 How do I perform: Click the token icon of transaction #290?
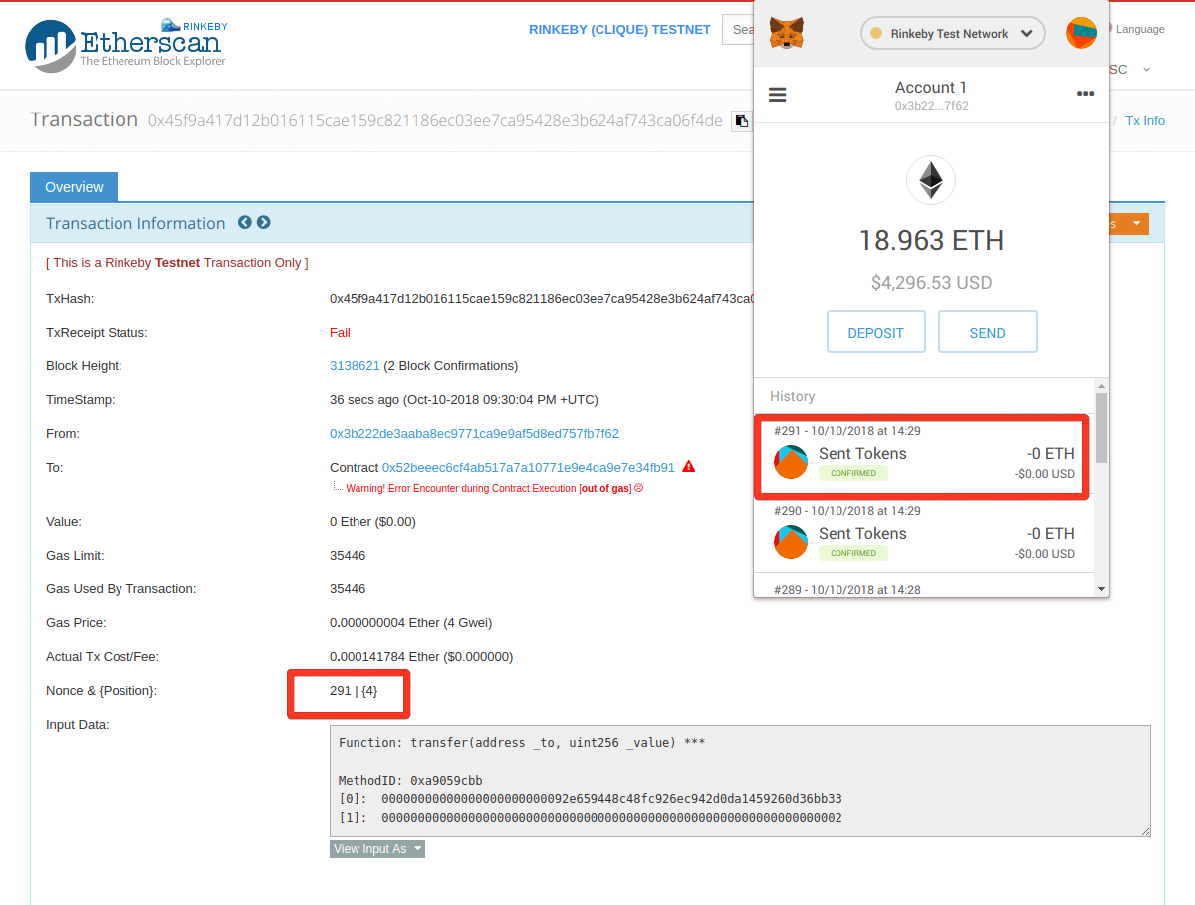tap(791, 542)
